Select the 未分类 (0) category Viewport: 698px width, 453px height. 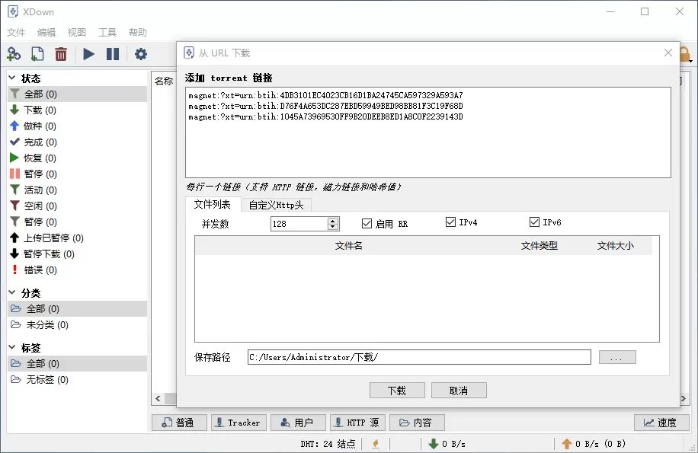click(77, 324)
